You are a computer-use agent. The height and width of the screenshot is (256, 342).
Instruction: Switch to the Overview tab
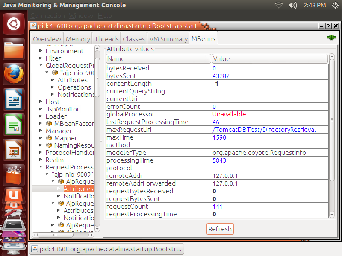pyautogui.click(x=47, y=39)
